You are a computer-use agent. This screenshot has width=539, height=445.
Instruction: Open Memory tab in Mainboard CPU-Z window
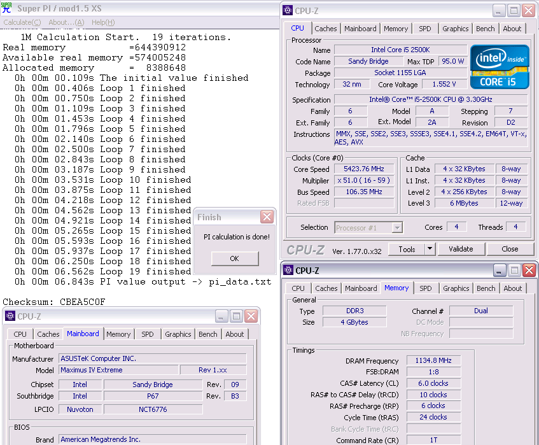118,334
